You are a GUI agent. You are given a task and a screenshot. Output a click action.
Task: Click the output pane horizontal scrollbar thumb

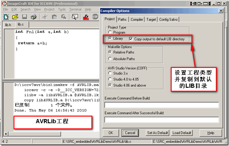35,134
